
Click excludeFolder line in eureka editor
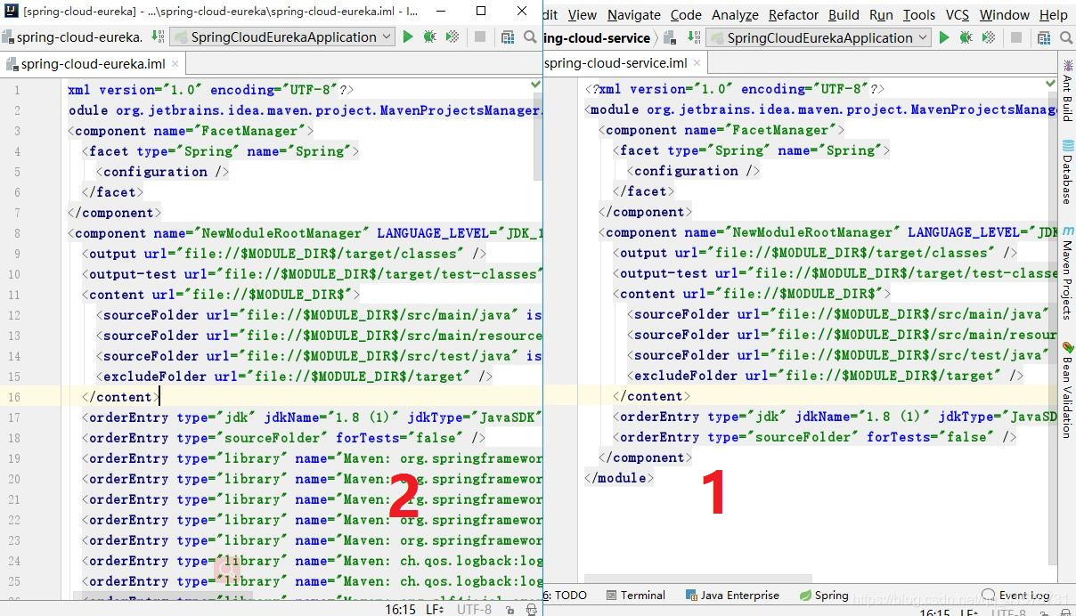click(x=294, y=377)
